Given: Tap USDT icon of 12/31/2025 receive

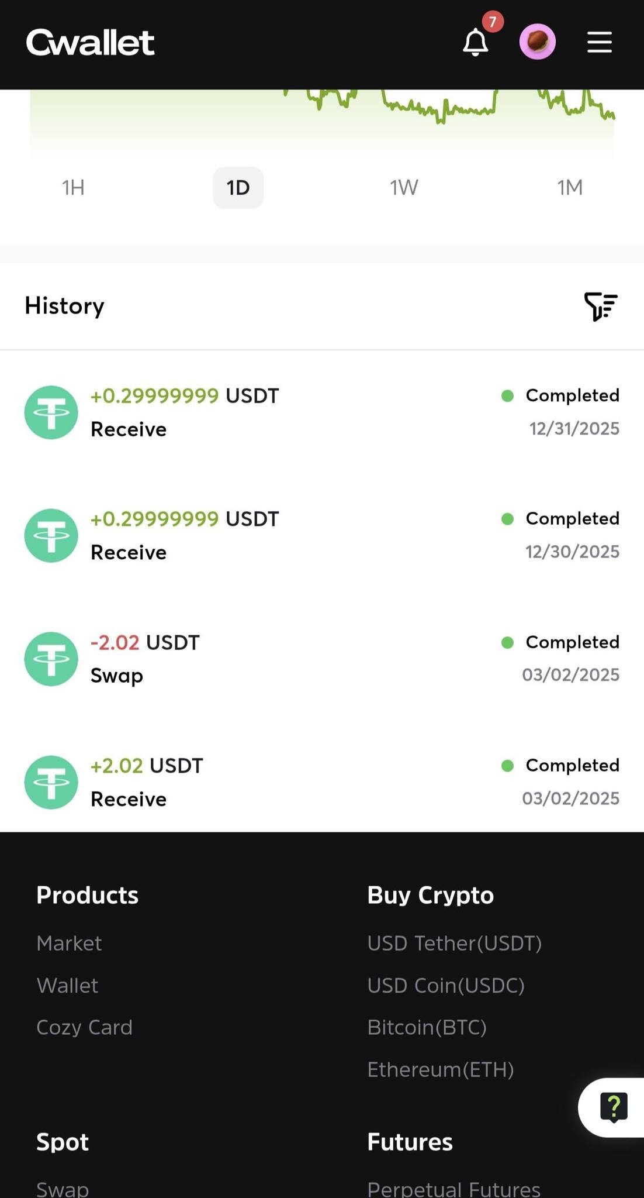Looking at the screenshot, I should 51,412.
